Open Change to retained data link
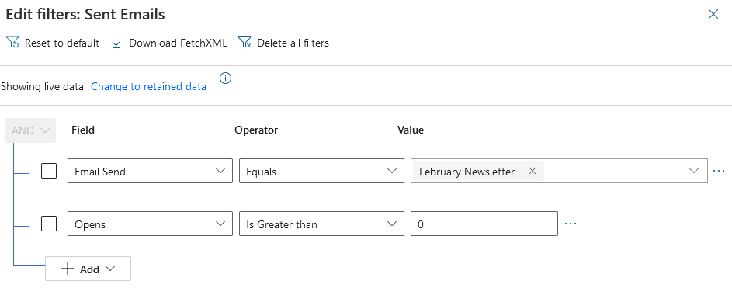This screenshot has width=732, height=295. coord(148,86)
